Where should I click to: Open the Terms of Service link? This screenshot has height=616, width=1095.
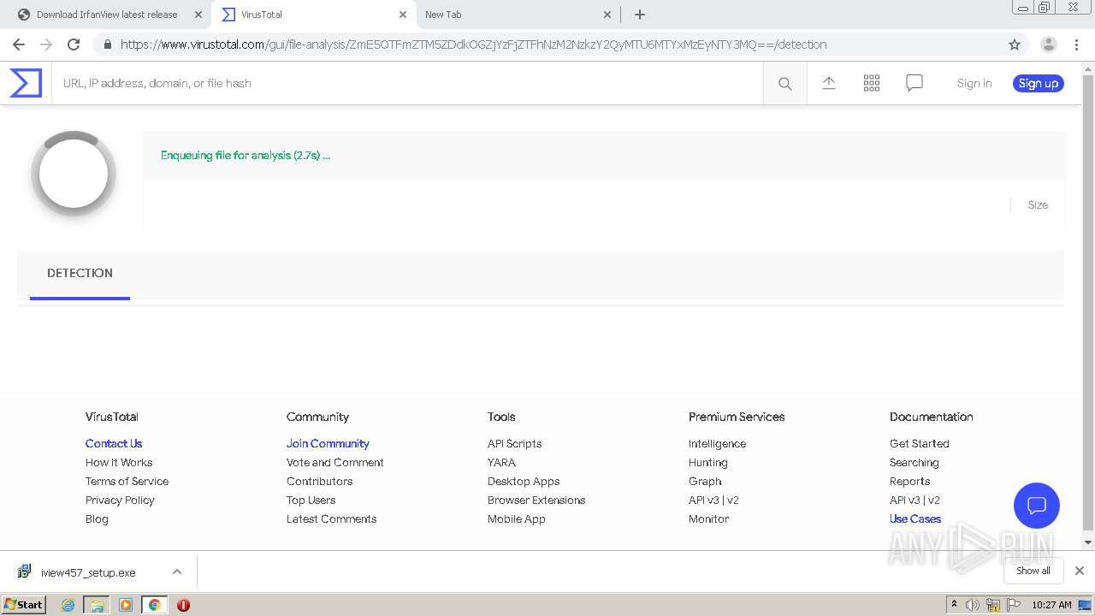coord(127,481)
